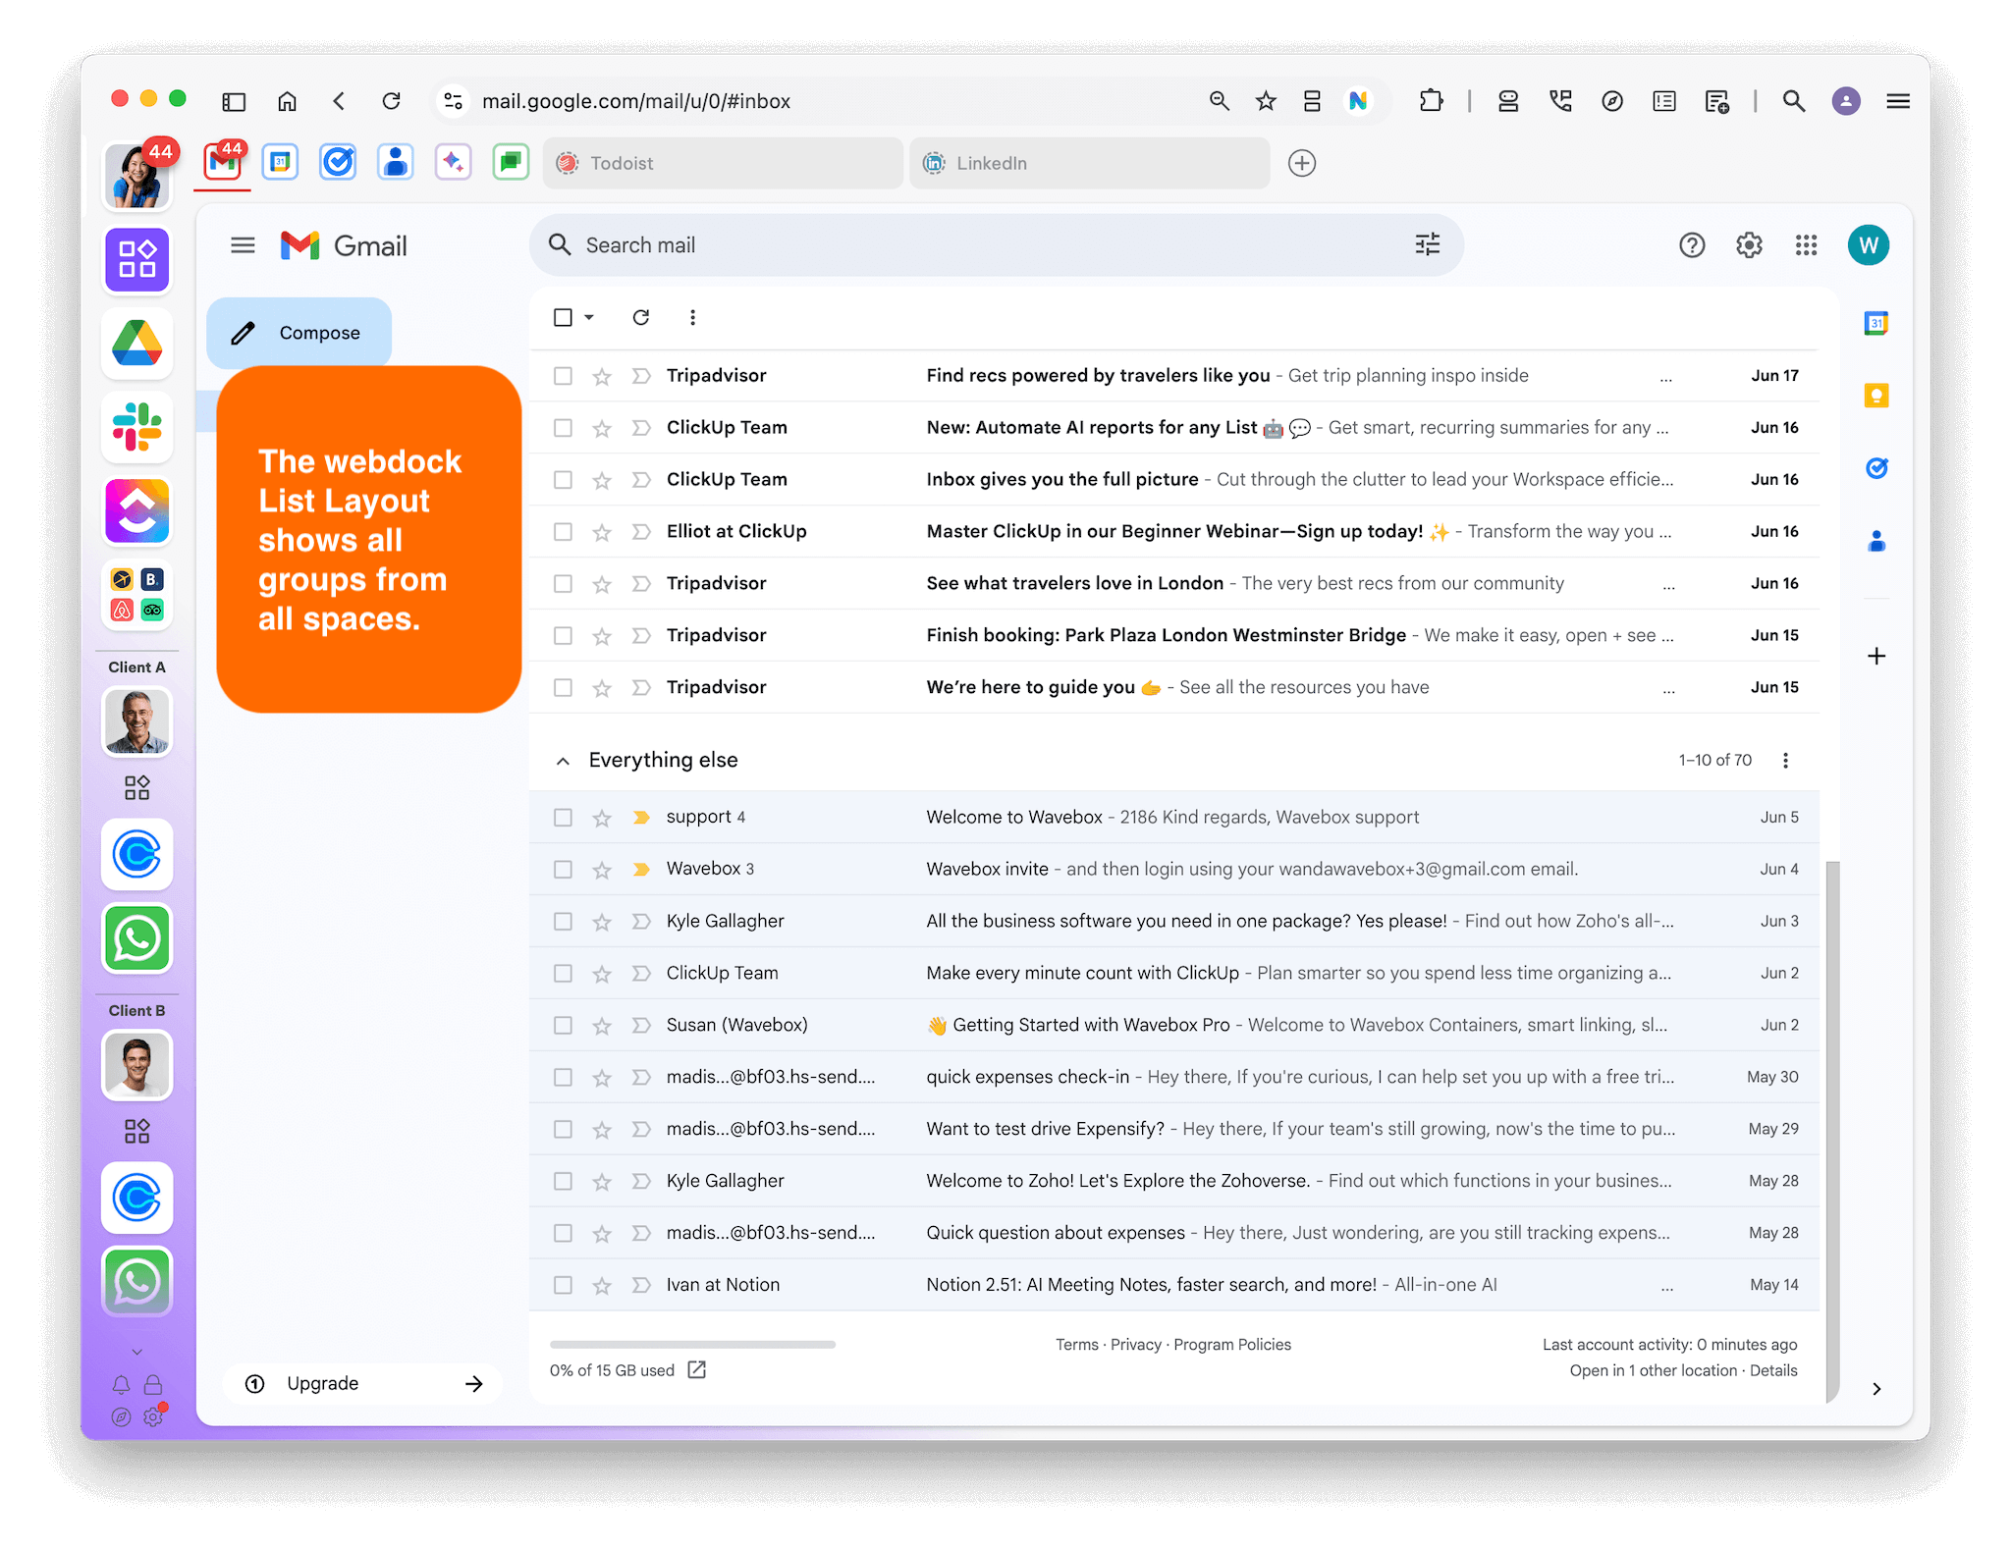Open the WhatsApp app under Client A

pyautogui.click(x=137, y=938)
